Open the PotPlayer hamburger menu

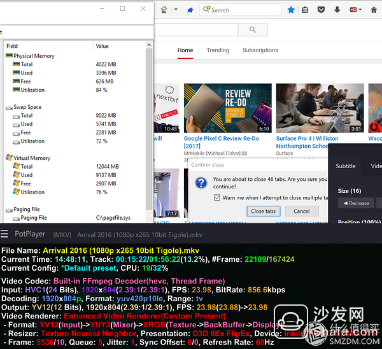tap(5, 234)
